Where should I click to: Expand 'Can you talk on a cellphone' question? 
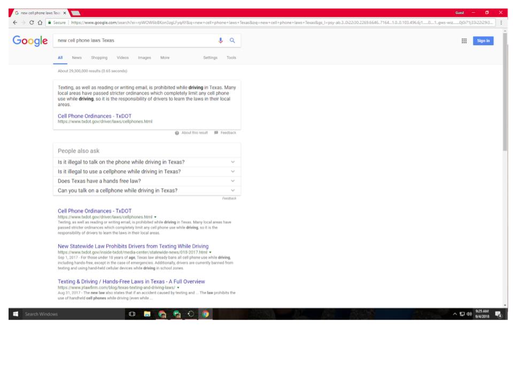point(147,190)
